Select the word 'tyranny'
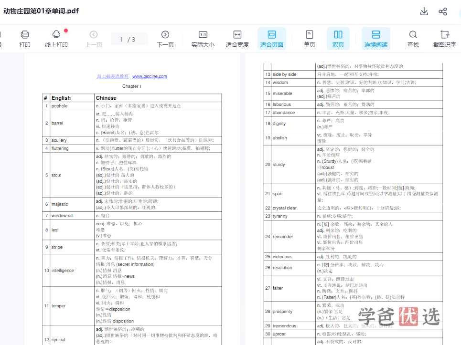 point(280,216)
